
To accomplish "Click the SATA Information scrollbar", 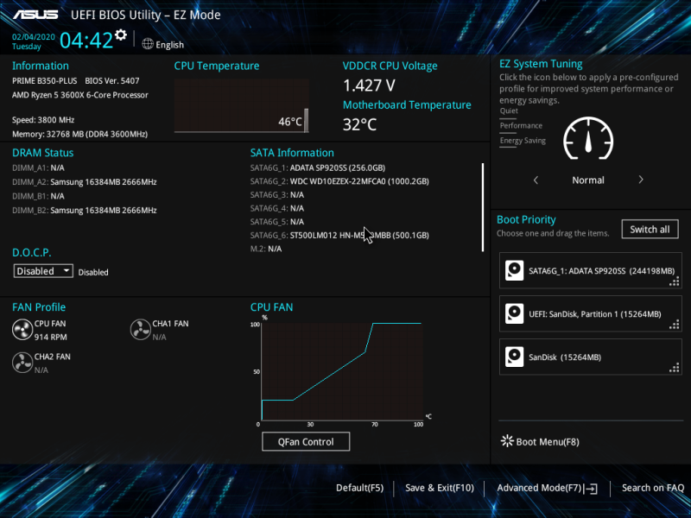I will tap(483, 207).
